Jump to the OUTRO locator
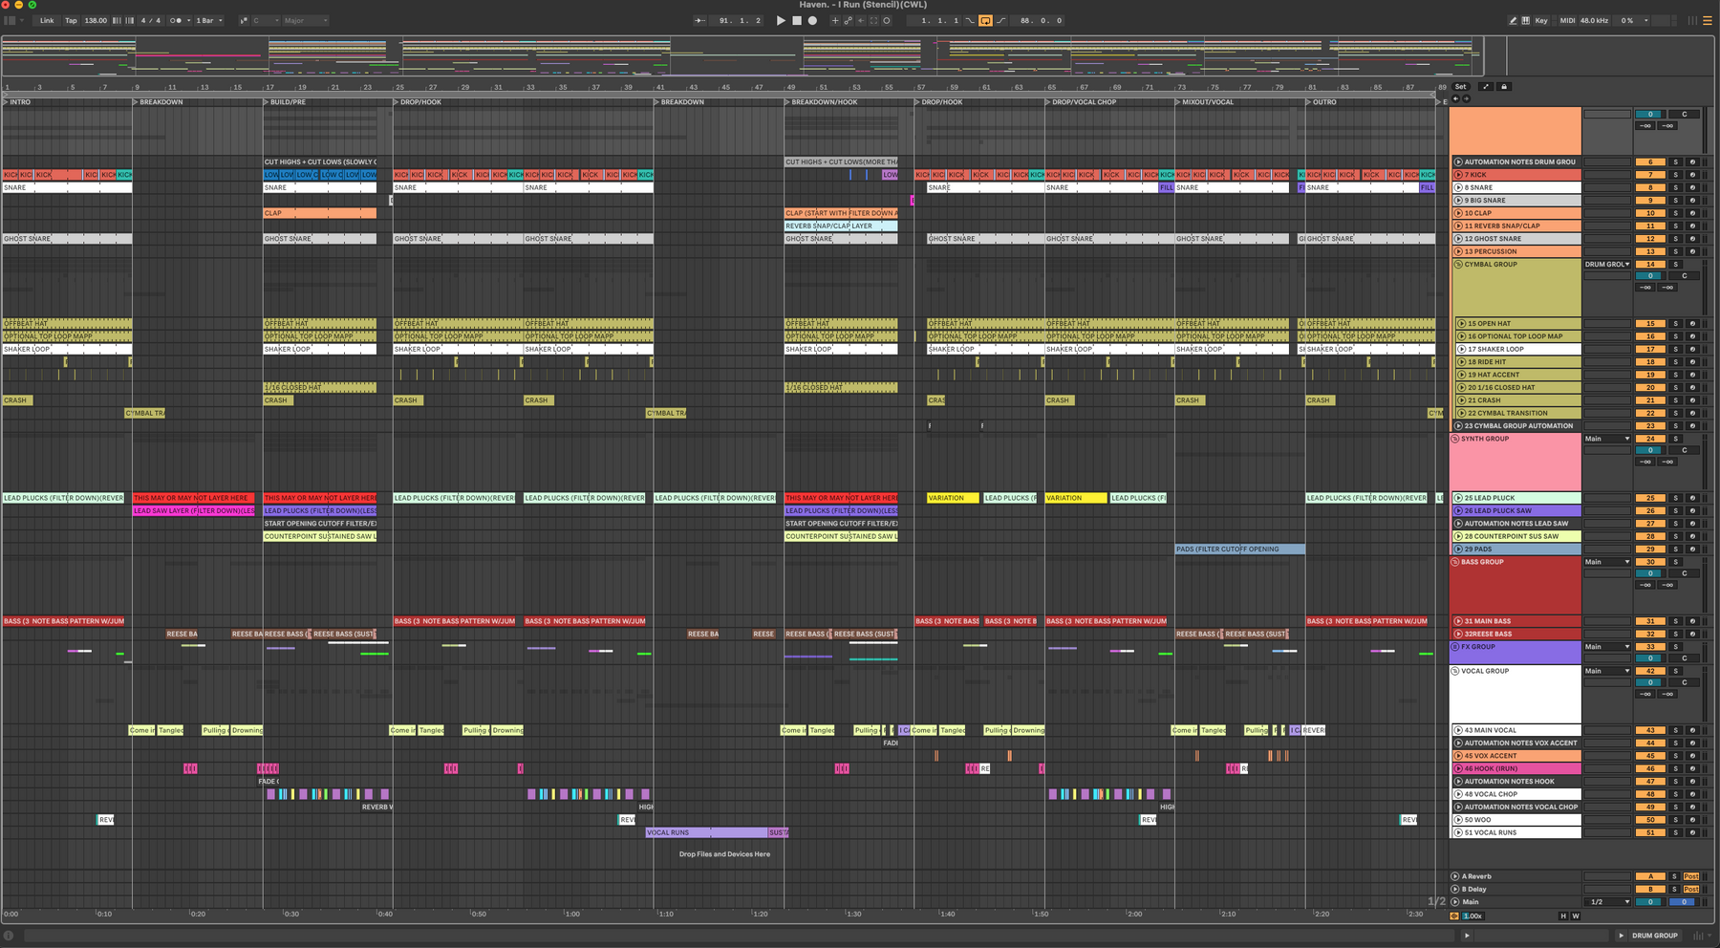Image resolution: width=1720 pixels, height=948 pixels. 1322,102
